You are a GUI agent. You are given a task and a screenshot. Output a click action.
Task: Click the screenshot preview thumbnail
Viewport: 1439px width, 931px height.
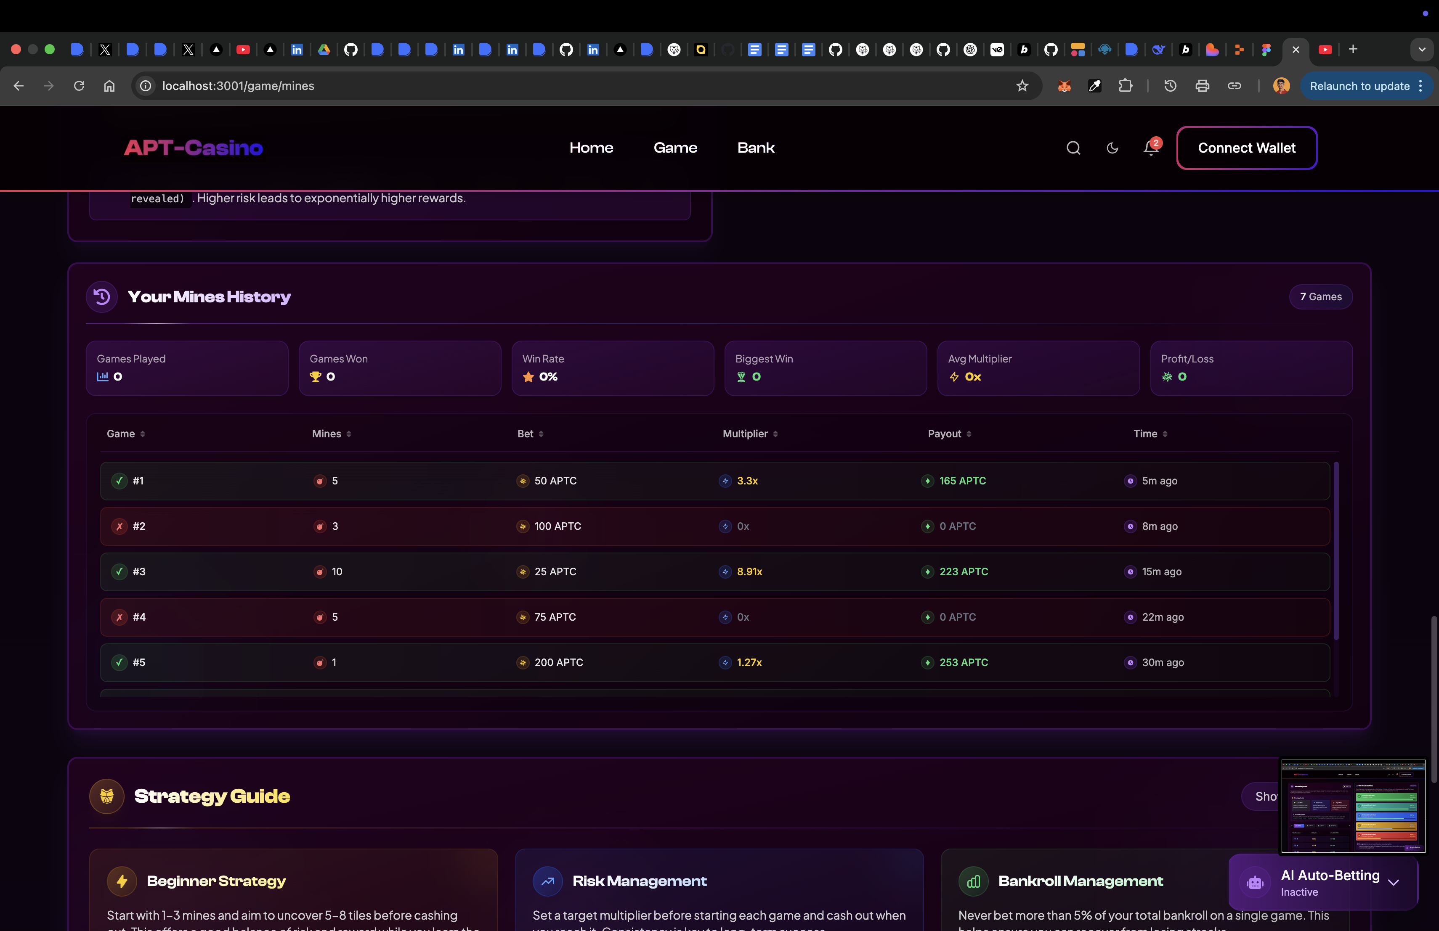tap(1353, 807)
